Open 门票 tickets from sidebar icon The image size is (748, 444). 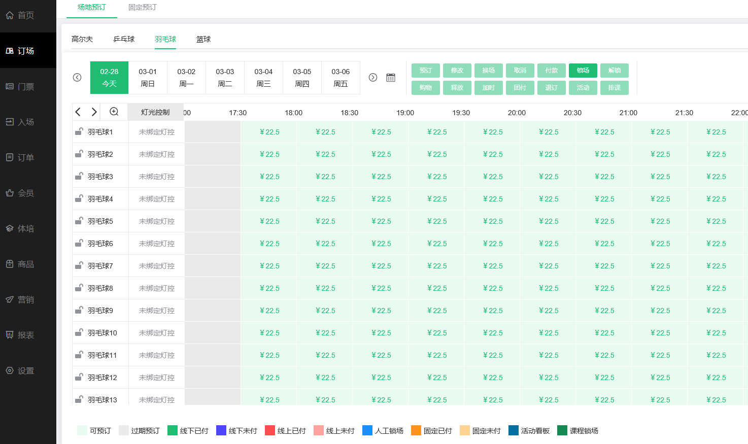[x=10, y=86]
